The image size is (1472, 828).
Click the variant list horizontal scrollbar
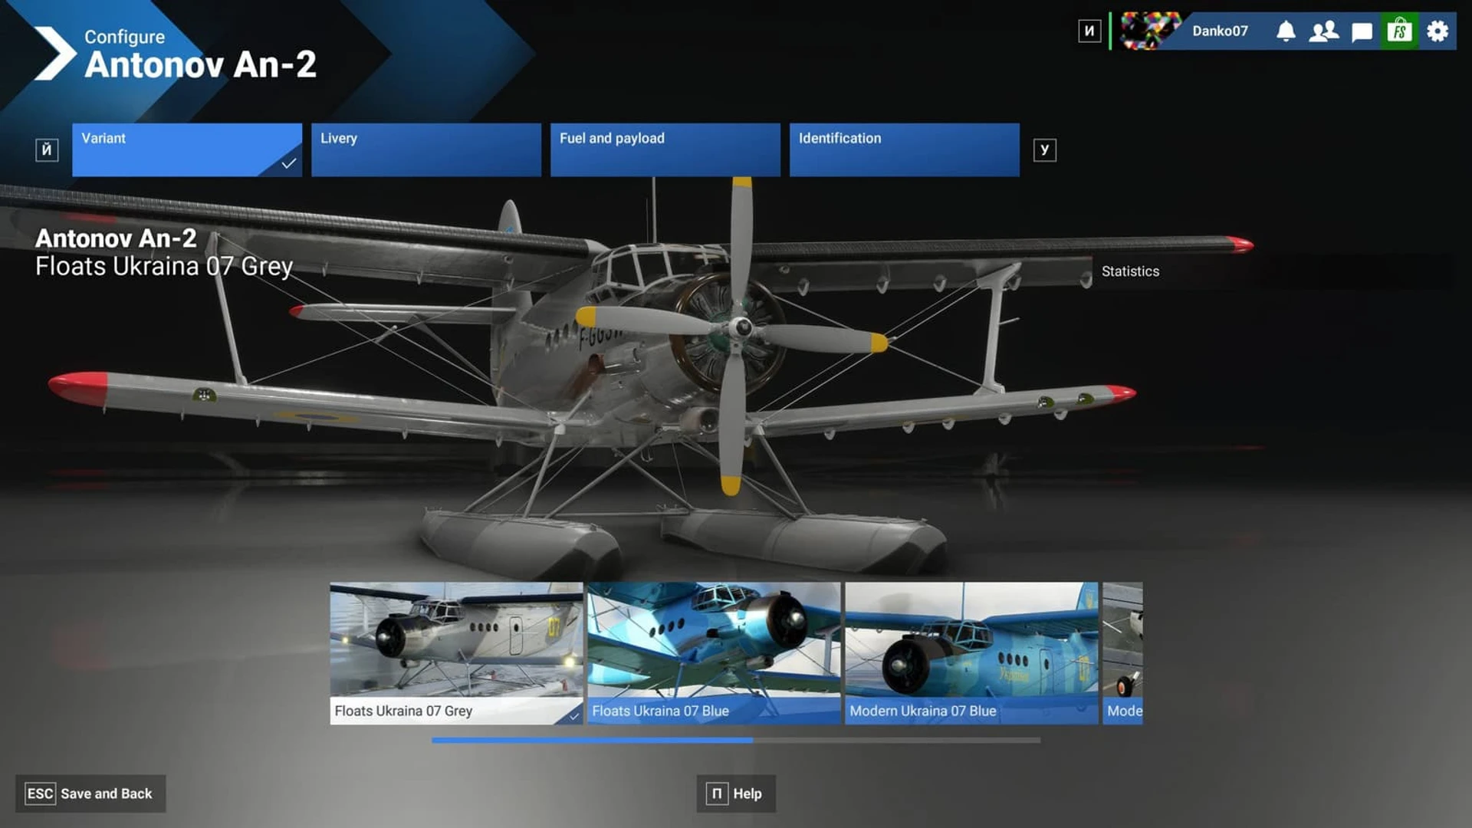pyautogui.click(x=736, y=741)
